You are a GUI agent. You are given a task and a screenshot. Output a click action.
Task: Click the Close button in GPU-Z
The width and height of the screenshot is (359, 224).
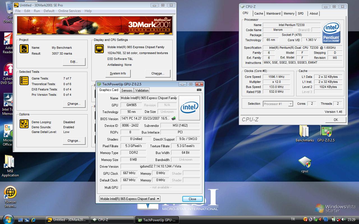(192, 199)
